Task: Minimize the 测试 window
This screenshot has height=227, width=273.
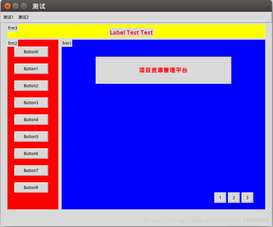Action: 15,6
